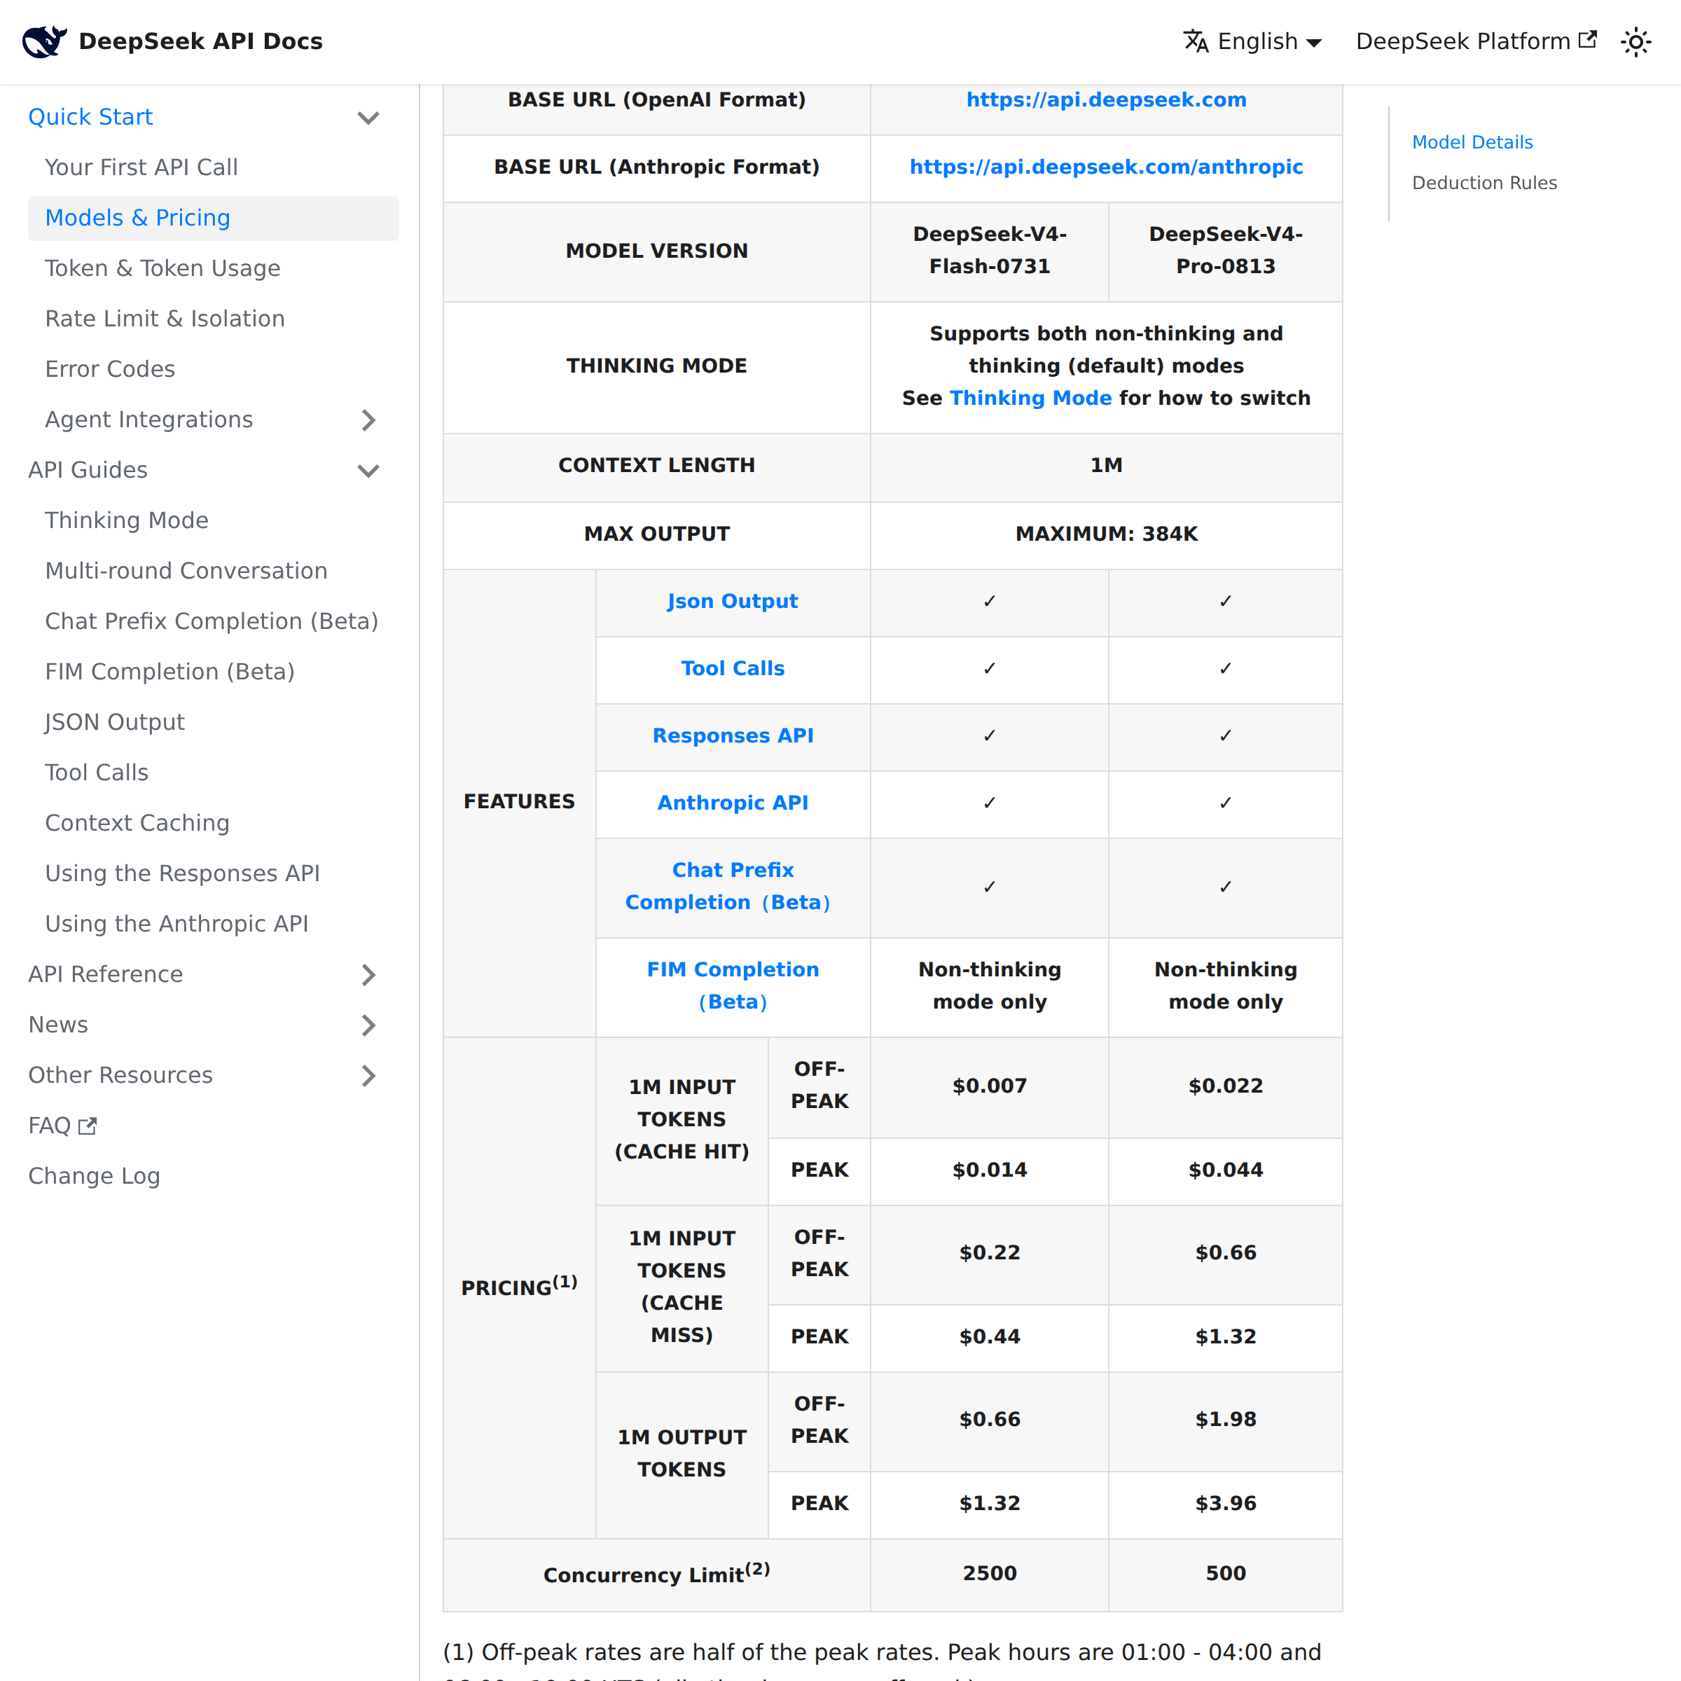Viewport: 1681px width, 1681px height.
Task: Click the $0.022 off-peak cache hit price
Action: 1225,1087
